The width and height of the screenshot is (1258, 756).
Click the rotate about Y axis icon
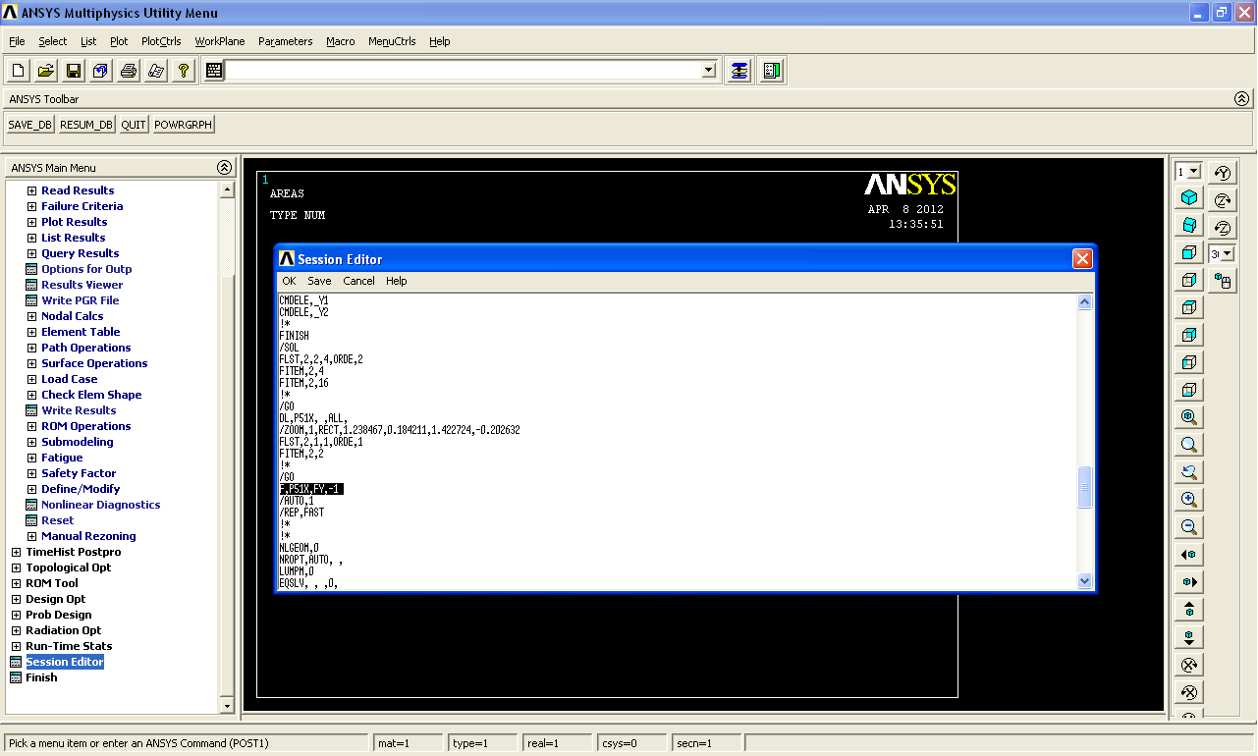[1223, 173]
